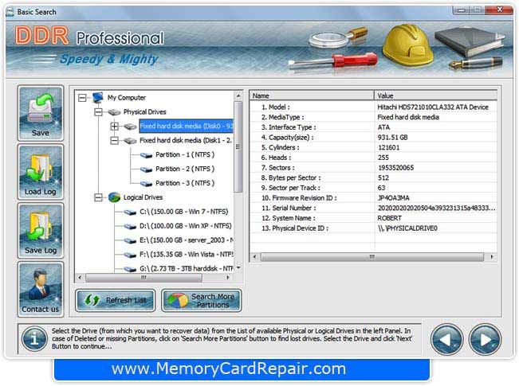Click the Value column header

pyautogui.click(x=436, y=96)
